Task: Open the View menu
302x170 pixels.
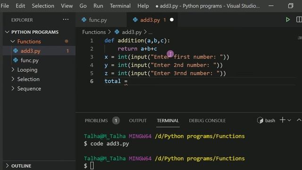Action: [67, 6]
